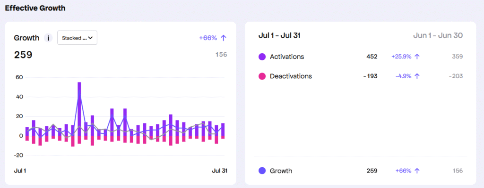Viewport: 484px width, 188px height.
Task: Open the Stacked chart type dropdown
Action: tap(77, 38)
